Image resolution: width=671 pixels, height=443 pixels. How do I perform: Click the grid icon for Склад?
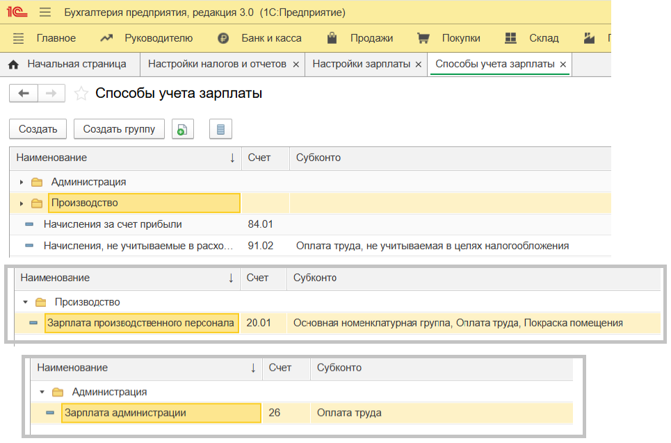point(510,38)
